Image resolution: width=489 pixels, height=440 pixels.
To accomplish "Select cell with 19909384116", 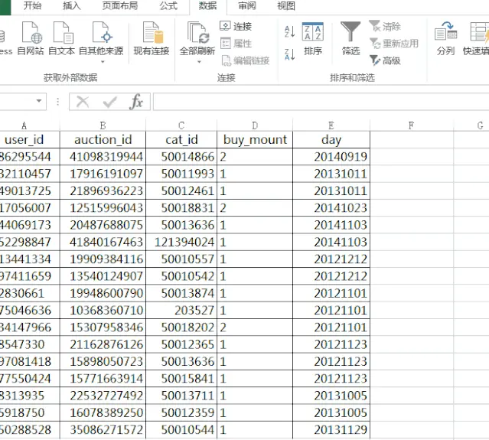I will 103,259.
